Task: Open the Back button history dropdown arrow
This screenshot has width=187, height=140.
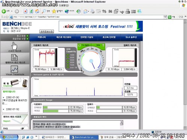Action: (12, 11)
